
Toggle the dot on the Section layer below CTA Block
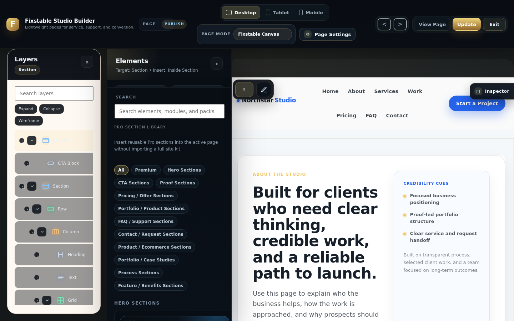tap(22, 186)
